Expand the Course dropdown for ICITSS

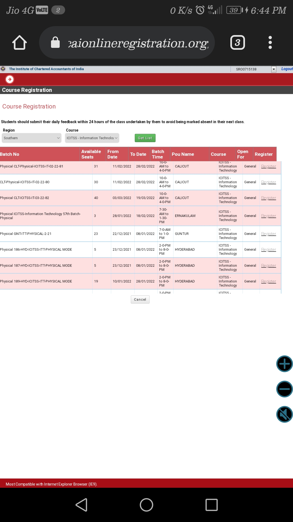click(x=92, y=138)
